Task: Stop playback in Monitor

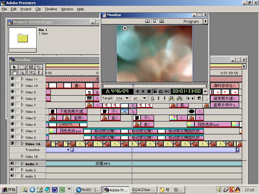Action: (149, 91)
